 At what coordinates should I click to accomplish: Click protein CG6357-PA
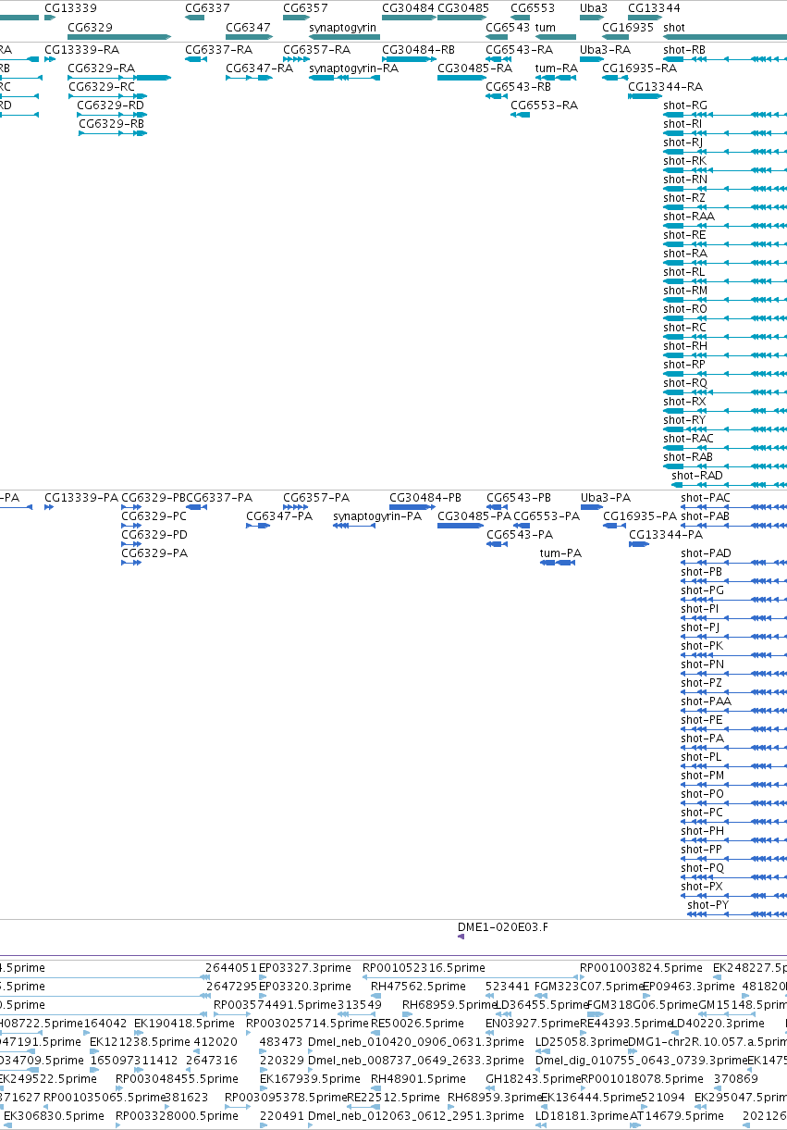[x=316, y=498]
